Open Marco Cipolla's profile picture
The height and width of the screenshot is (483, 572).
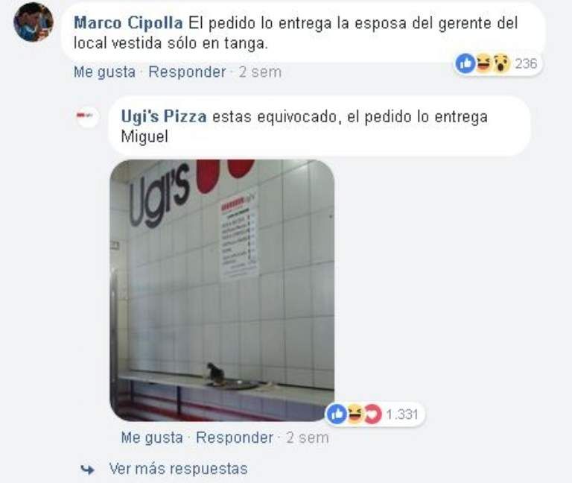34,22
